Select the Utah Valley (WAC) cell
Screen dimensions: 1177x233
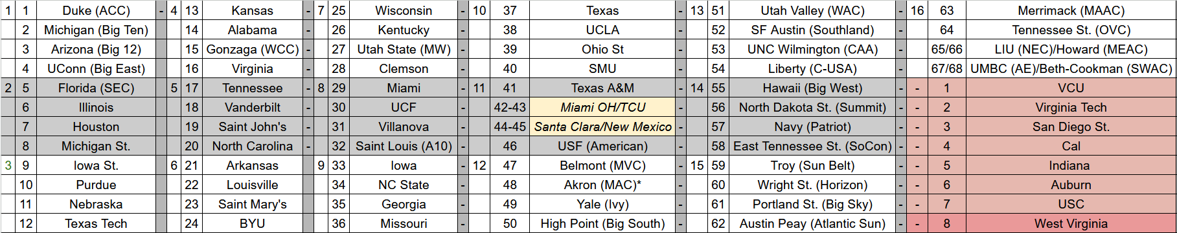[x=812, y=10]
